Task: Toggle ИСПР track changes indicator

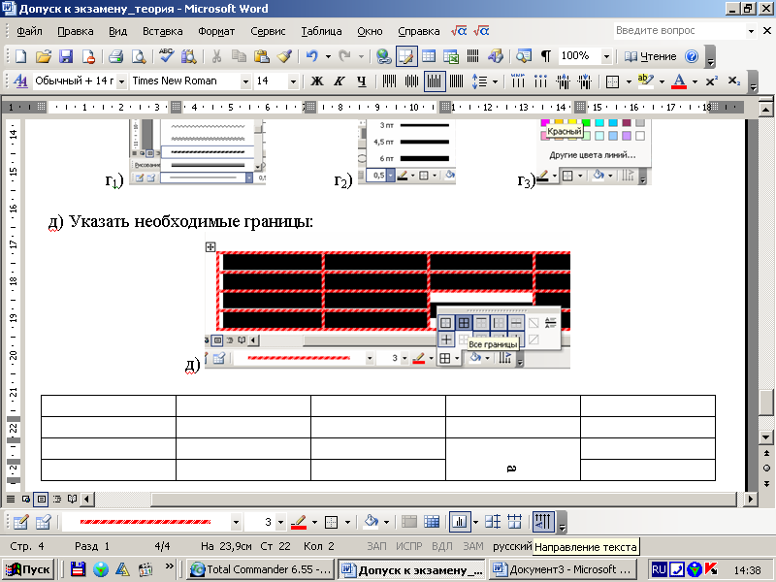Action: (x=408, y=546)
